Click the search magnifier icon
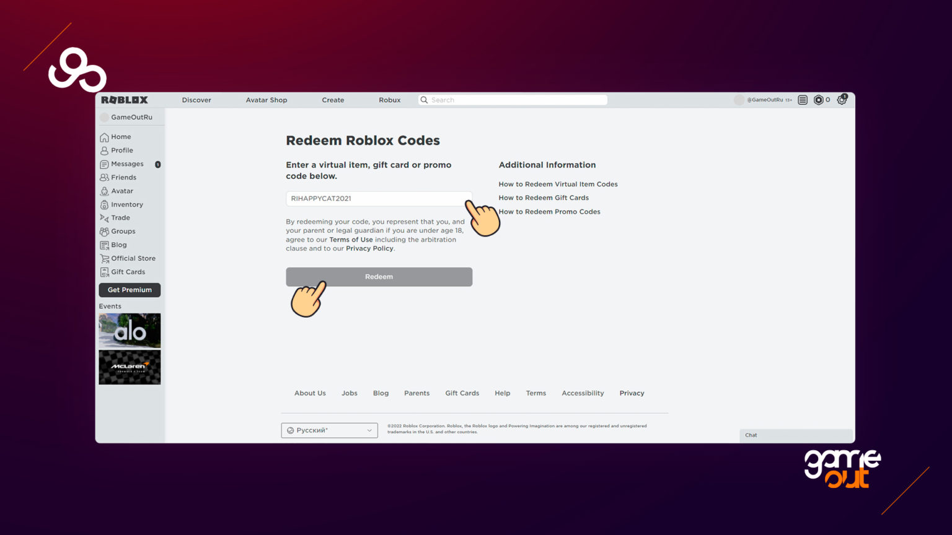Viewport: 952px width, 535px height. 425,100
